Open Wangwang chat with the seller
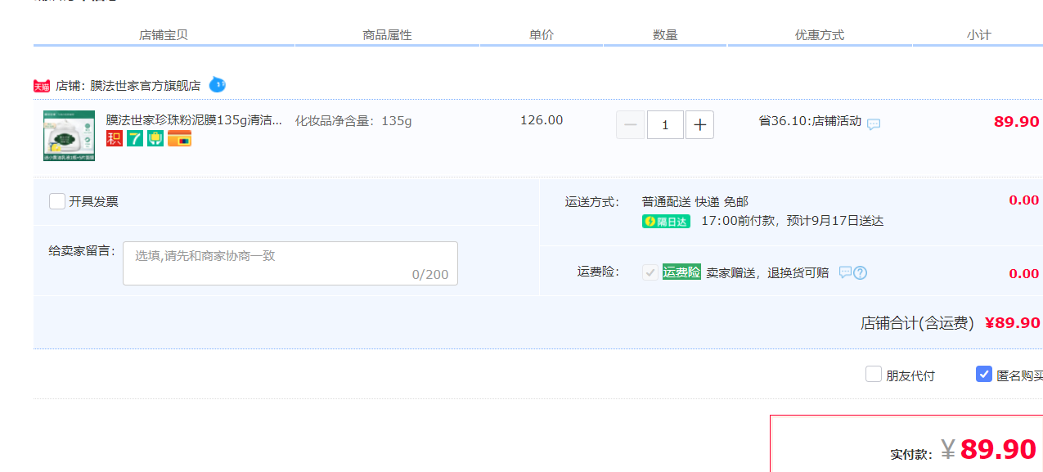The image size is (1043, 472). click(x=217, y=84)
